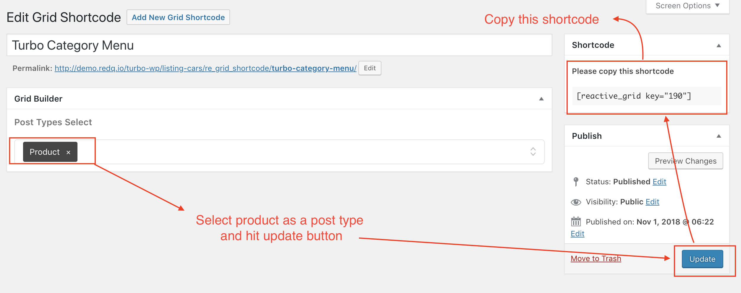The image size is (741, 293).
Task: Edit the Public visibility setting
Action: pyautogui.click(x=652, y=202)
